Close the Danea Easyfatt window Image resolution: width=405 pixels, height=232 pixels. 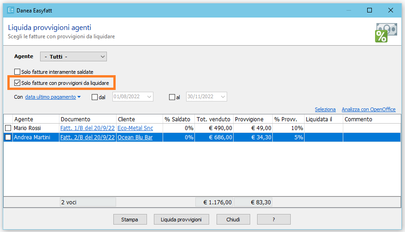point(391,10)
